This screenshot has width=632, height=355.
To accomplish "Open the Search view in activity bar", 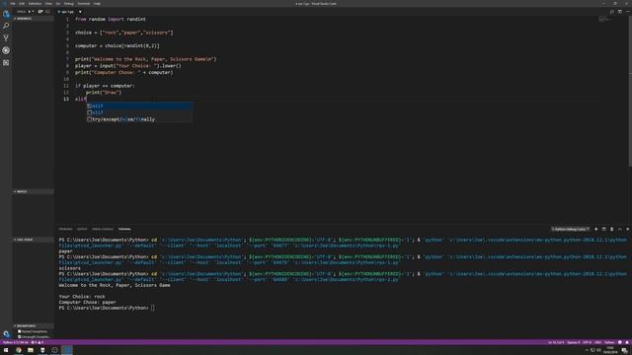I will click(6, 26).
